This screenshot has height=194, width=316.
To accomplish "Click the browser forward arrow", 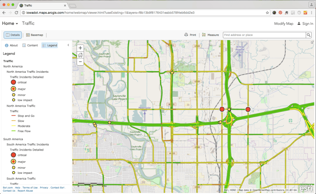I will coord(10,13).
